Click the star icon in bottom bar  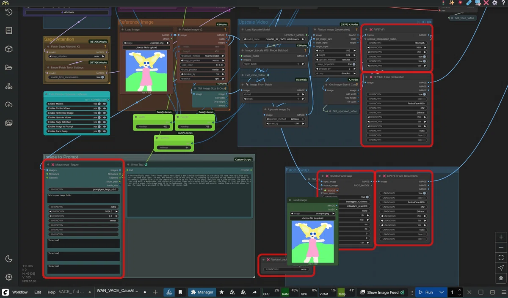coord(221,292)
